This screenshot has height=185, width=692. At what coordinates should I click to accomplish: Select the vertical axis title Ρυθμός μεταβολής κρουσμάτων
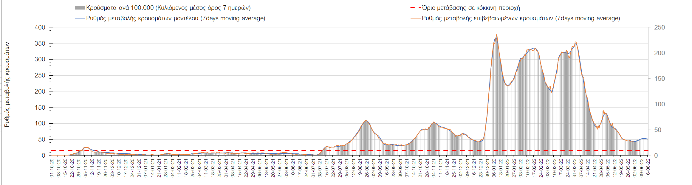pos(7,85)
